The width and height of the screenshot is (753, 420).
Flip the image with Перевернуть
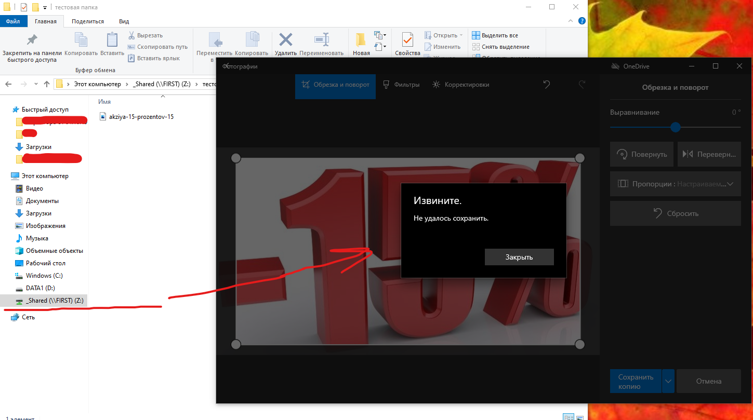(x=709, y=154)
